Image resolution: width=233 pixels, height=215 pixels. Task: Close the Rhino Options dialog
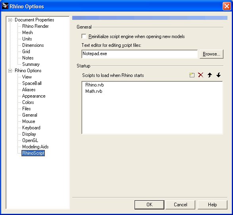click(x=227, y=6)
